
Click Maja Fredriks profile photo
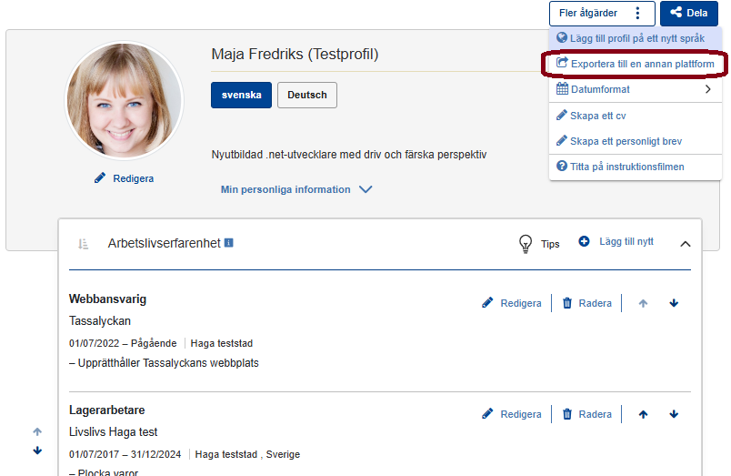coord(125,100)
